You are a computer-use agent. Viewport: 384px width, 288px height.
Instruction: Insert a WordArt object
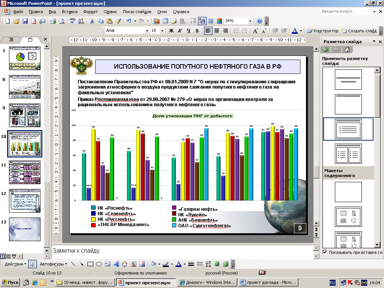point(116,264)
